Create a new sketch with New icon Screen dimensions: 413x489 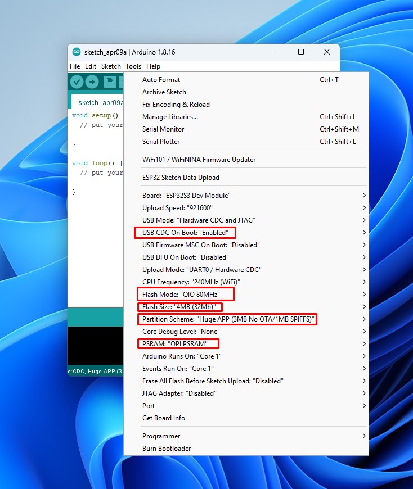click(110, 82)
